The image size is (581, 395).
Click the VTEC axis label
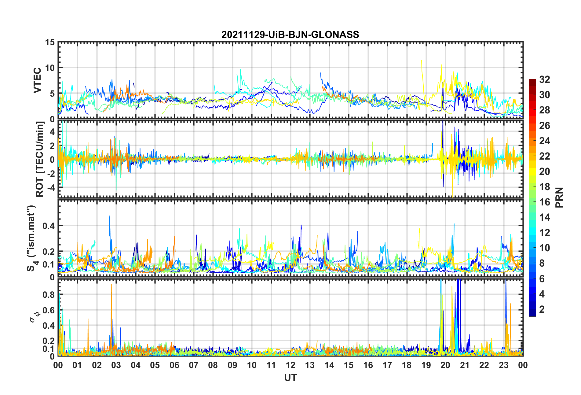point(37,80)
